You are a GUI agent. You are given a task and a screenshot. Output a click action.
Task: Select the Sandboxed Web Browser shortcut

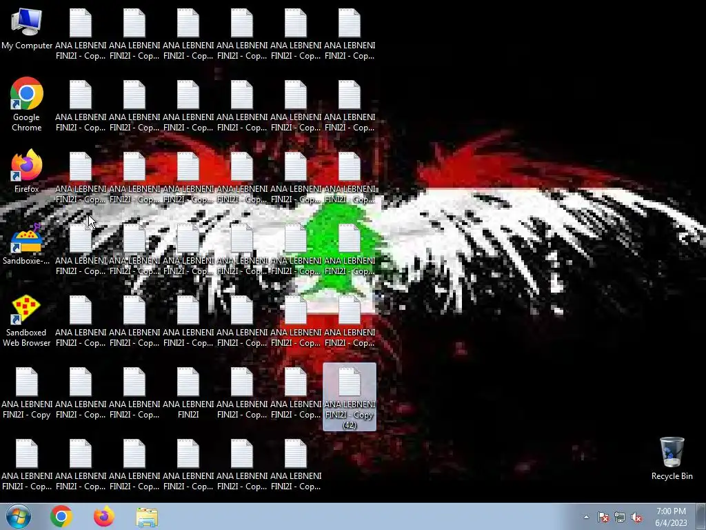pyautogui.click(x=27, y=321)
